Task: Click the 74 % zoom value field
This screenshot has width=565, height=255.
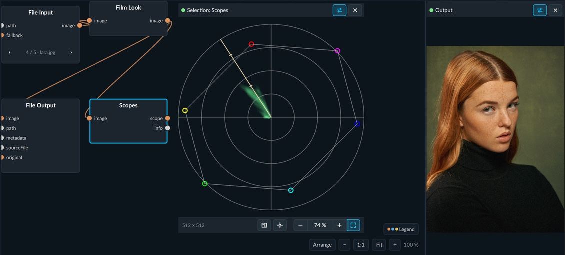Action: click(x=320, y=225)
